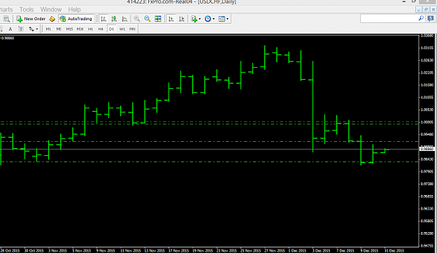This screenshot has height=253, width=437.
Task: Click the 3 Dec 2015 date label
Action: click(x=322, y=250)
